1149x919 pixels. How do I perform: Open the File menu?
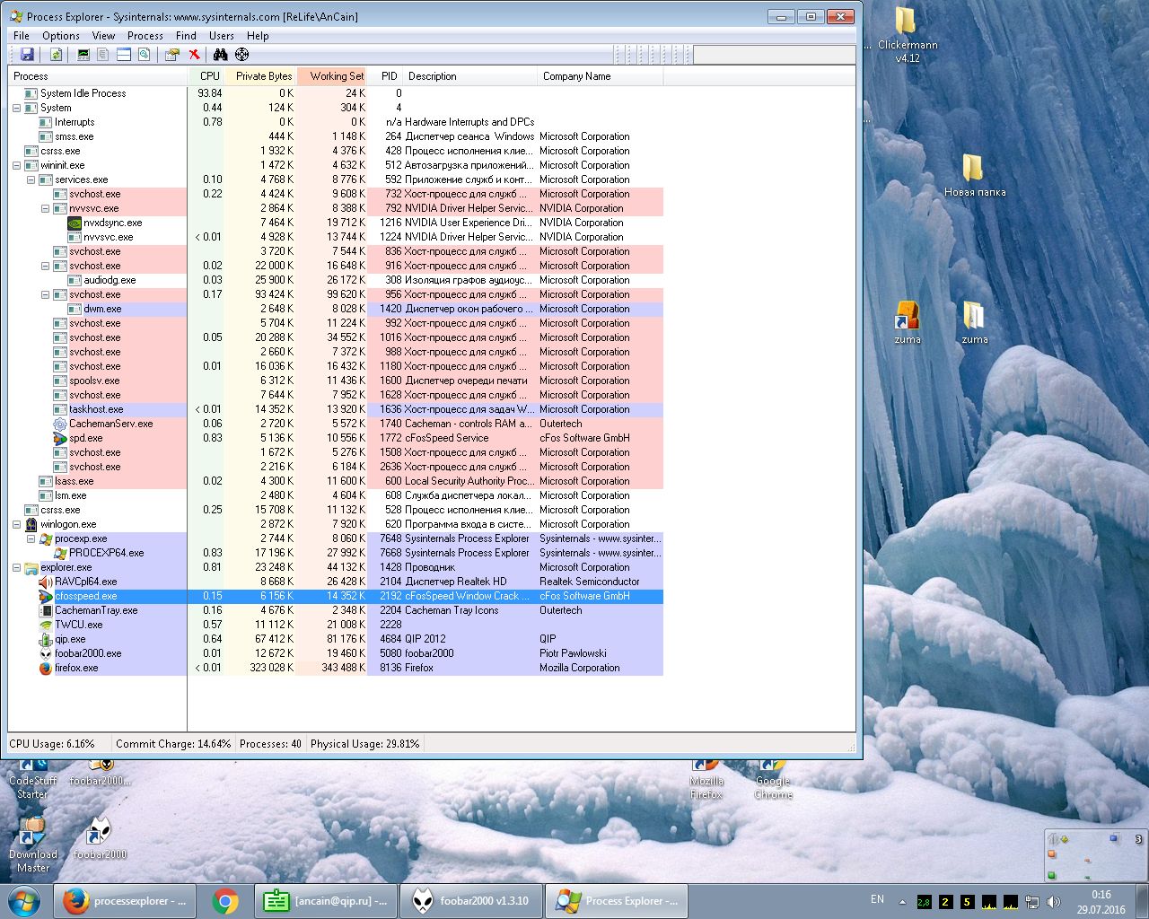point(22,36)
